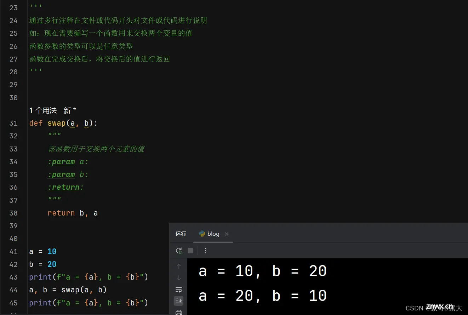Click console output 'a = 10, b = 20'

click(x=263, y=271)
